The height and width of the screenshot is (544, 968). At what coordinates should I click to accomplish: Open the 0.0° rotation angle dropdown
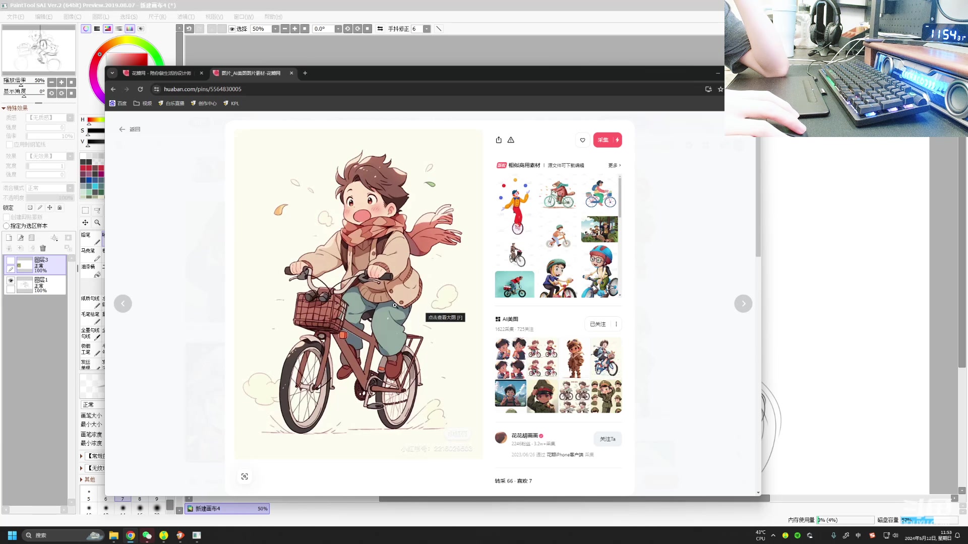tap(338, 29)
